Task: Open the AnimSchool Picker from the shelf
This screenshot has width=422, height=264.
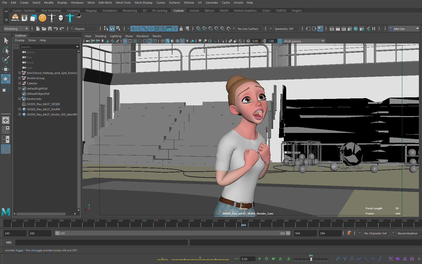Action: (x=15, y=18)
